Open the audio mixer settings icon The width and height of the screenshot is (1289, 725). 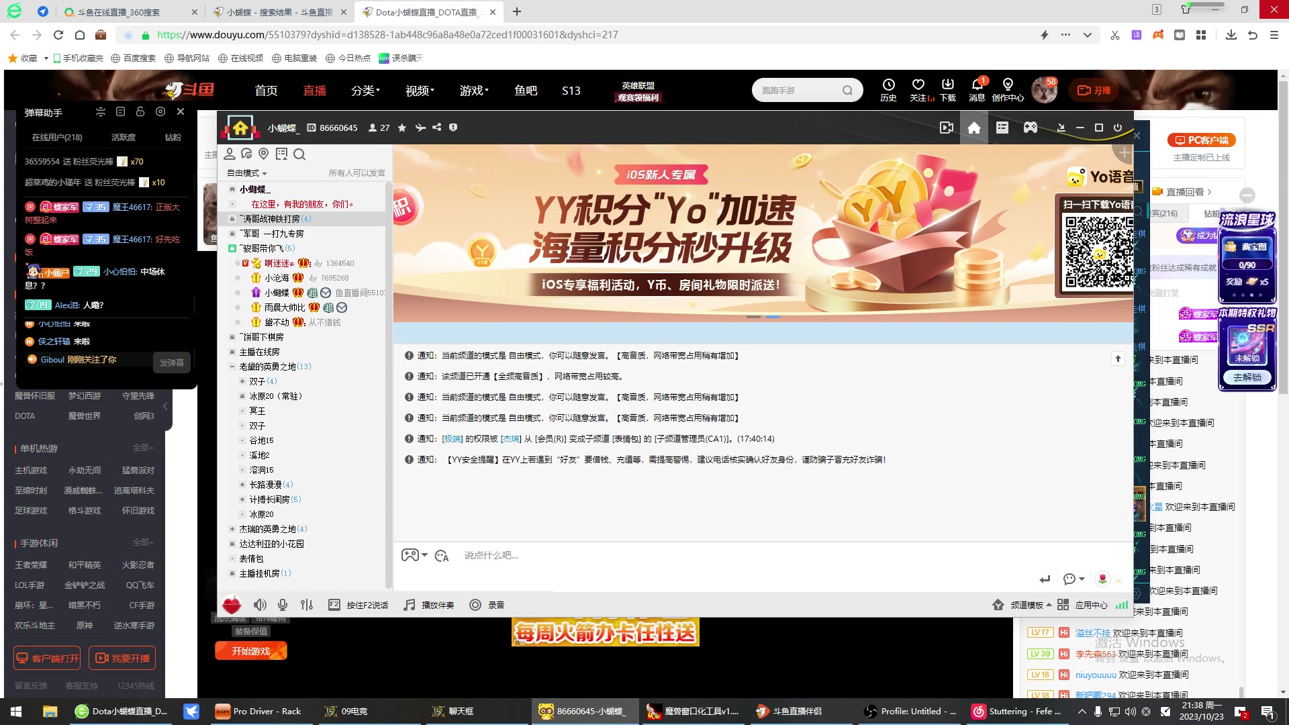(307, 605)
